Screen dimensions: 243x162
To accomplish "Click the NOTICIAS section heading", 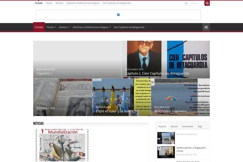I will (x=38, y=124).
